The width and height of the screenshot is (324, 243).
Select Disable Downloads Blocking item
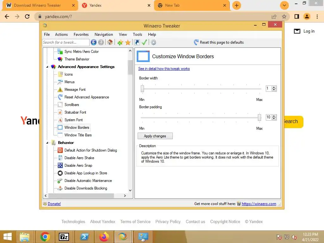click(85, 188)
